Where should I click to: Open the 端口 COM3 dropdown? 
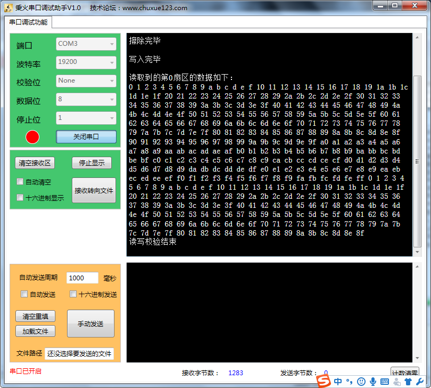pyautogui.click(x=86, y=44)
